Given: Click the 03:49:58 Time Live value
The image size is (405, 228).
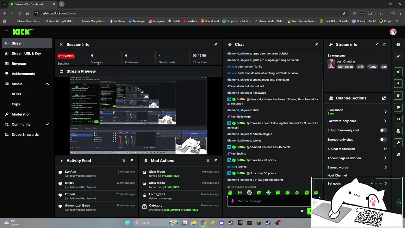Looking at the screenshot, I should point(199,56).
